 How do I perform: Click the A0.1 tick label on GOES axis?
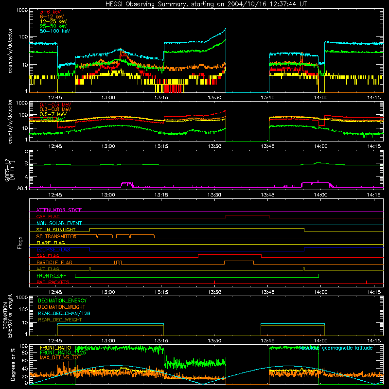point(22,188)
